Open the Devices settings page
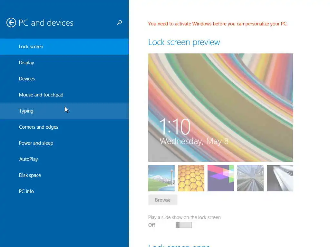This screenshot has width=330, height=247. click(x=64, y=79)
